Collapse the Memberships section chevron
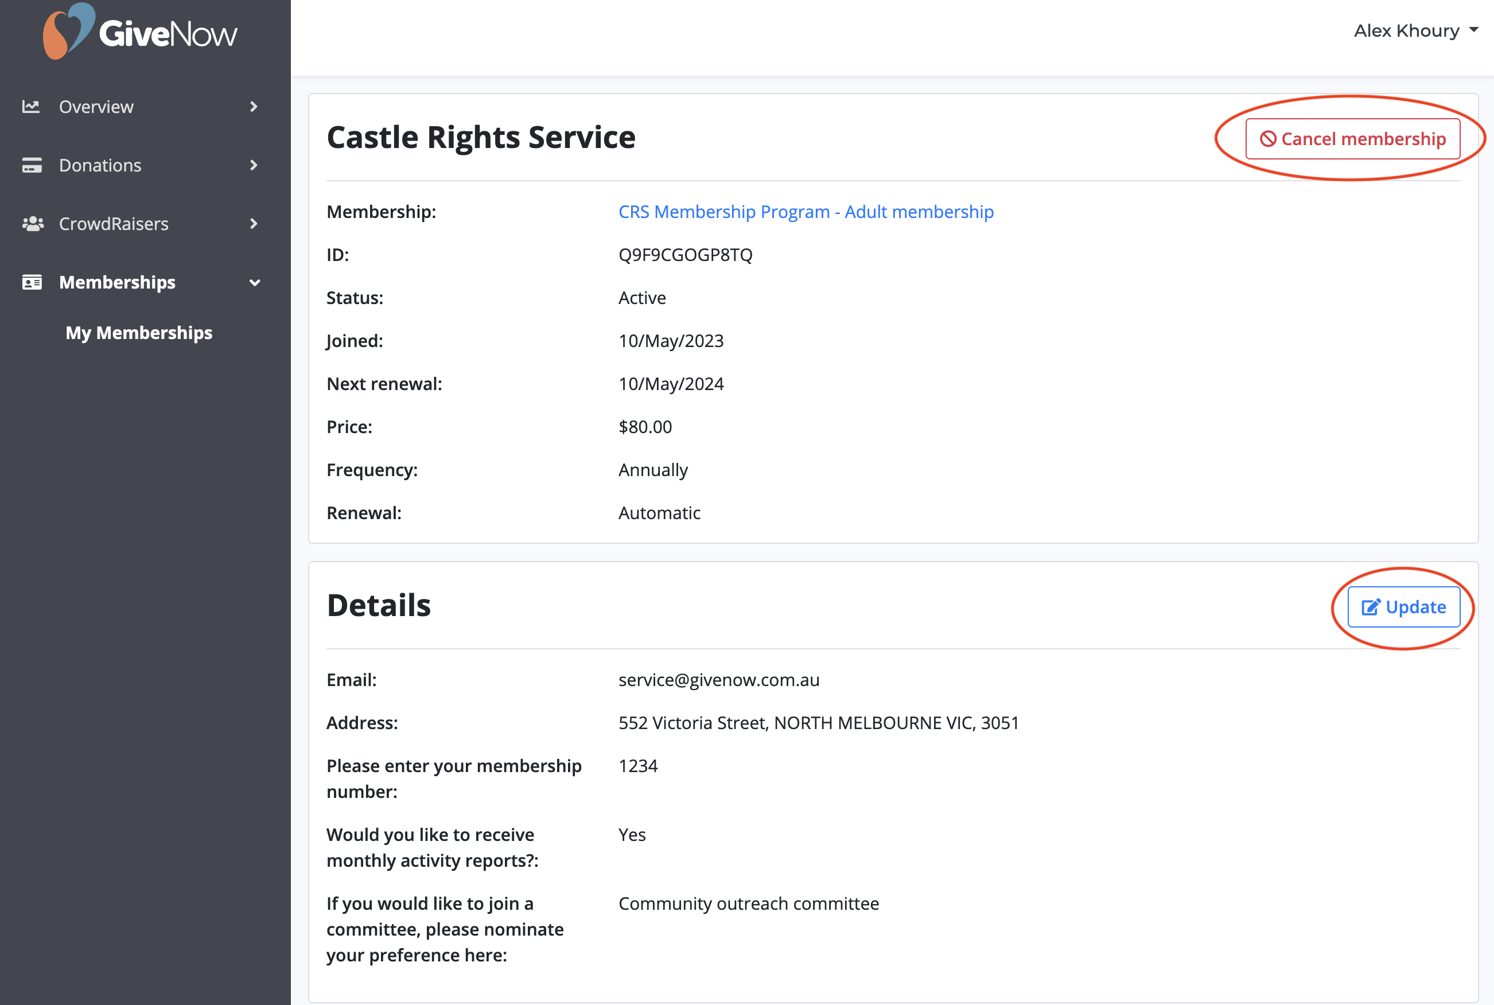The width and height of the screenshot is (1494, 1005). click(254, 283)
